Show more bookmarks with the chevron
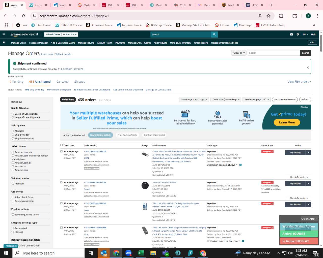323x258 pixels. coord(314,25)
